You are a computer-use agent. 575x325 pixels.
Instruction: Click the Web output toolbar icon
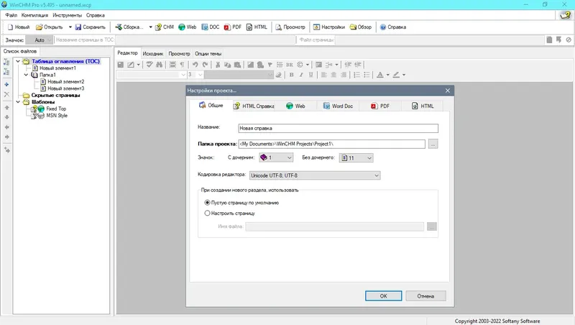pos(182,27)
